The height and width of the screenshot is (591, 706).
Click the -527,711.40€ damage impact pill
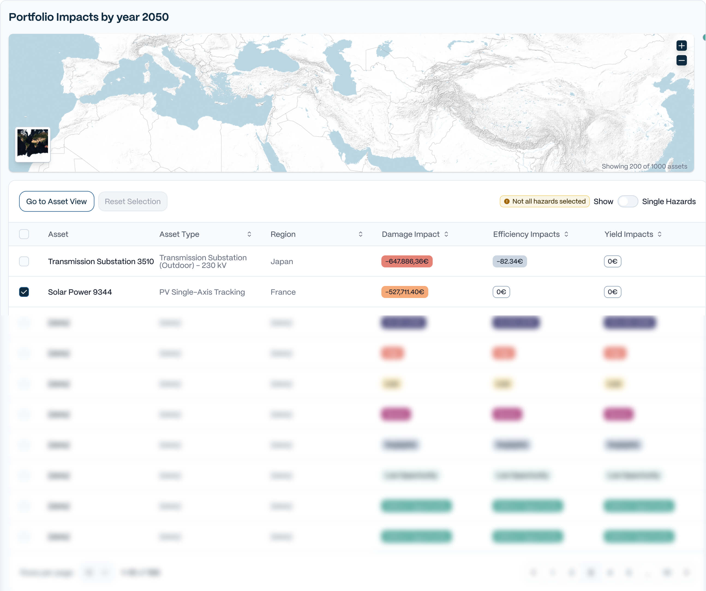(x=405, y=292)
